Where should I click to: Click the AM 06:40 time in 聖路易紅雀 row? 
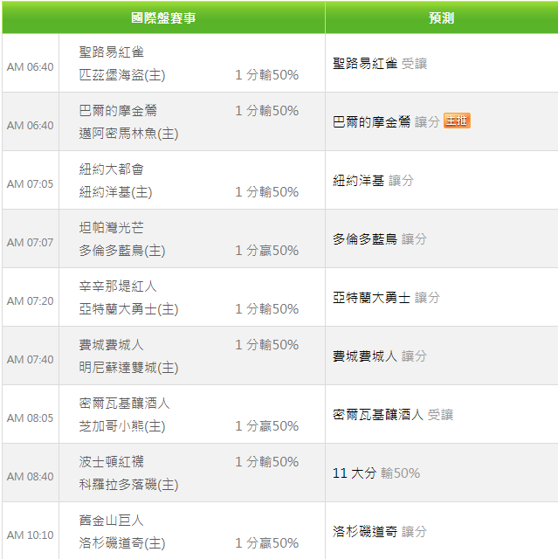pyautogui.click(x=31, y=66)
